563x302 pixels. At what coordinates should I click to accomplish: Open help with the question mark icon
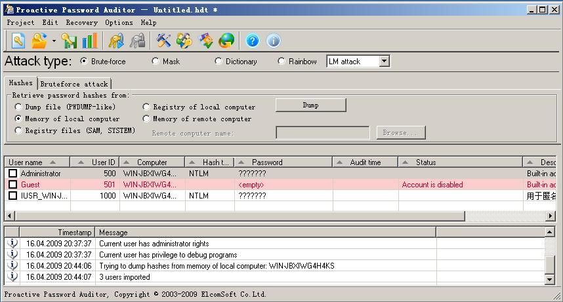tap(253, 41)
